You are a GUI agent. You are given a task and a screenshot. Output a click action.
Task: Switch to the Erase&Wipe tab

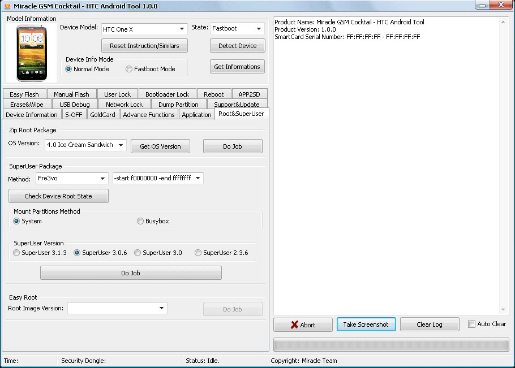click(27, 105)
